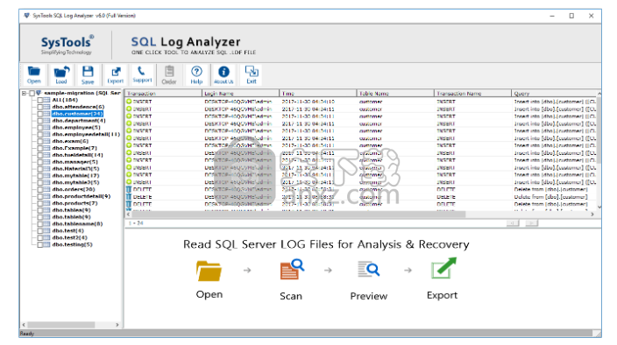The image size is (617, 345).
Task: Click the table icon beside dbo.products(7)
Action: click(46, 203)
